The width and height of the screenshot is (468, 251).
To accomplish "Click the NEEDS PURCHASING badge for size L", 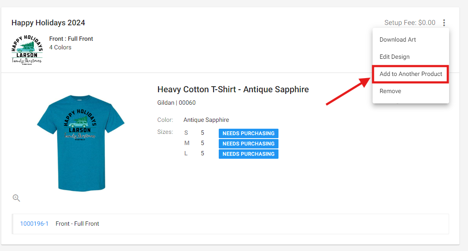I will click(248, 154).
